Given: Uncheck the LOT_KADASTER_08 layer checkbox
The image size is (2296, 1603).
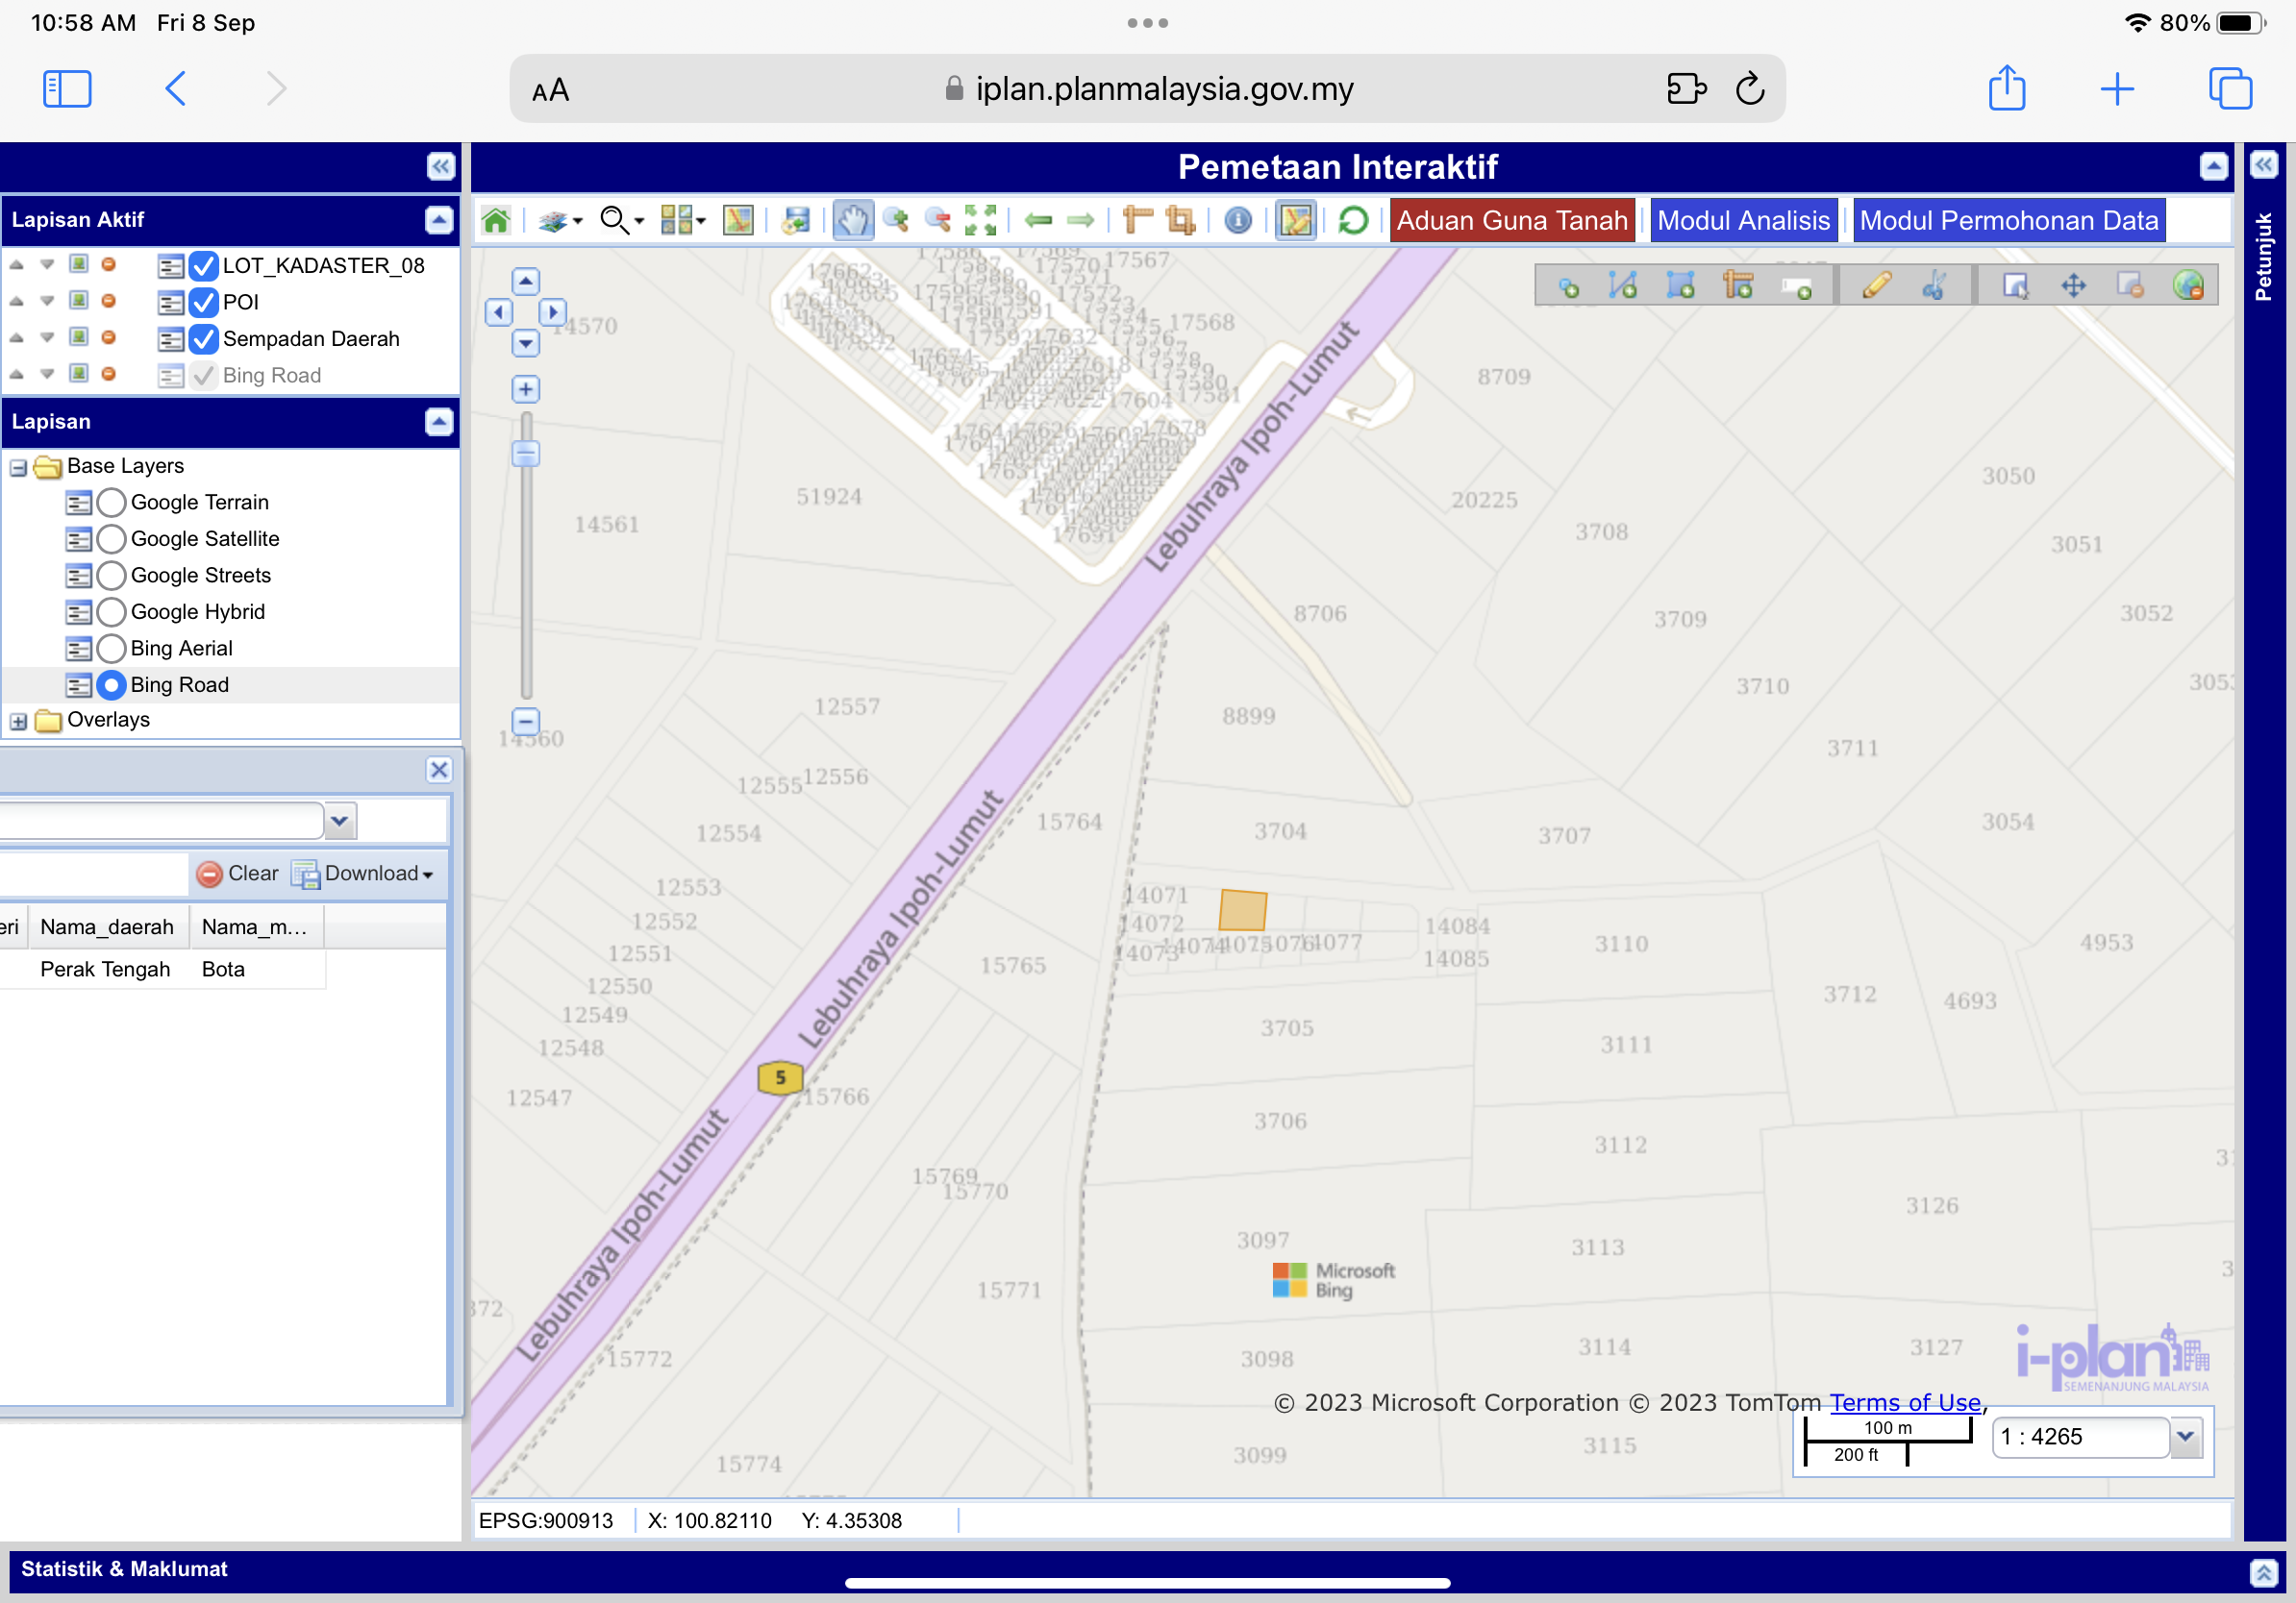Looking at the screenshot, I should (x=204, y=266).
